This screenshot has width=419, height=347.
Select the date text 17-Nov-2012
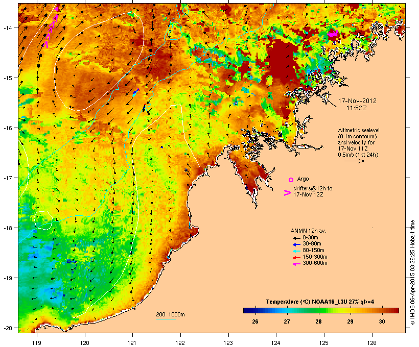(x=357, y=101)
